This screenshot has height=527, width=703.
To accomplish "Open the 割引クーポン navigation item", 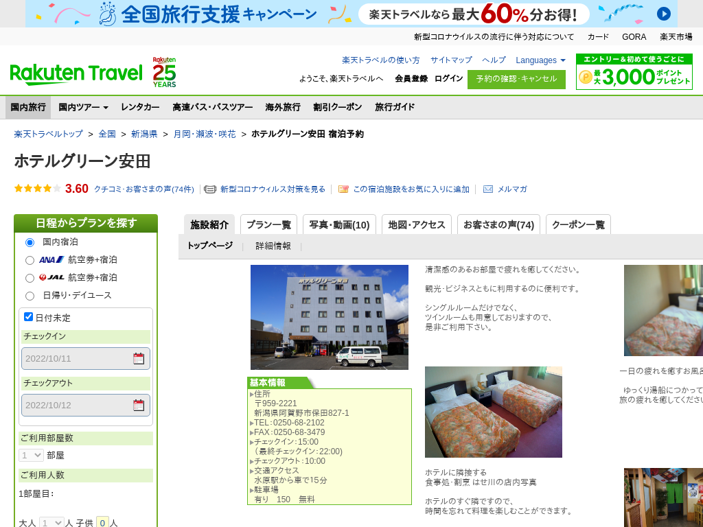I will coord(338,107).
